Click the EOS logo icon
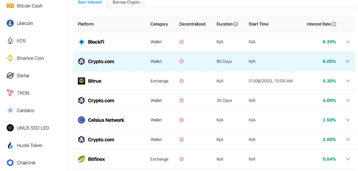The width and height of the screenshot is (358, 171). [10, 41]
